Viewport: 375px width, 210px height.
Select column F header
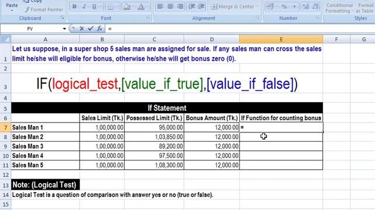pos(336,39)
